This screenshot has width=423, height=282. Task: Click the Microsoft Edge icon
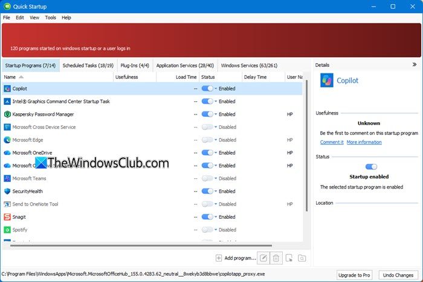[7, 140]
